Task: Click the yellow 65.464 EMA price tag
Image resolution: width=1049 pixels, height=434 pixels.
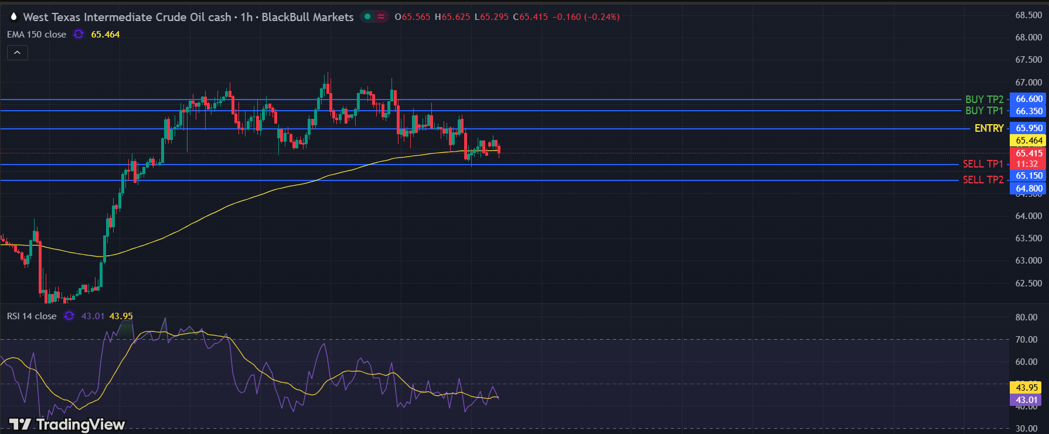Action: point(1028,141)
